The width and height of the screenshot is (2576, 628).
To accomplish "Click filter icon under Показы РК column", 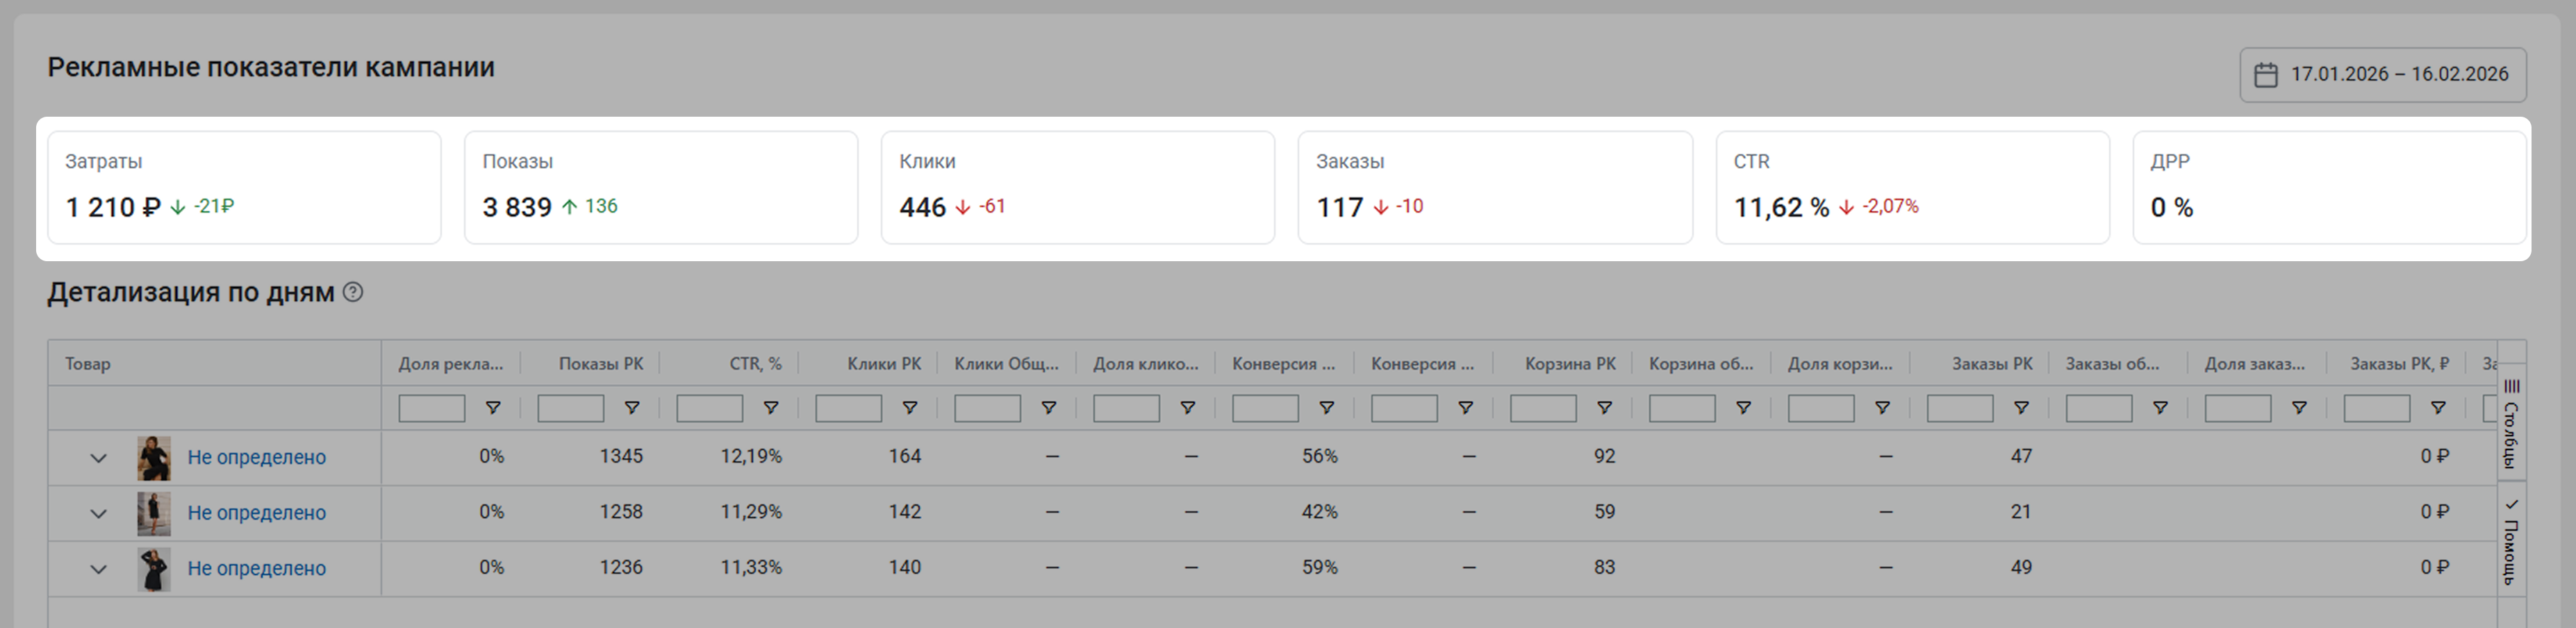I will pyautogui.click(x=632, y=408).
